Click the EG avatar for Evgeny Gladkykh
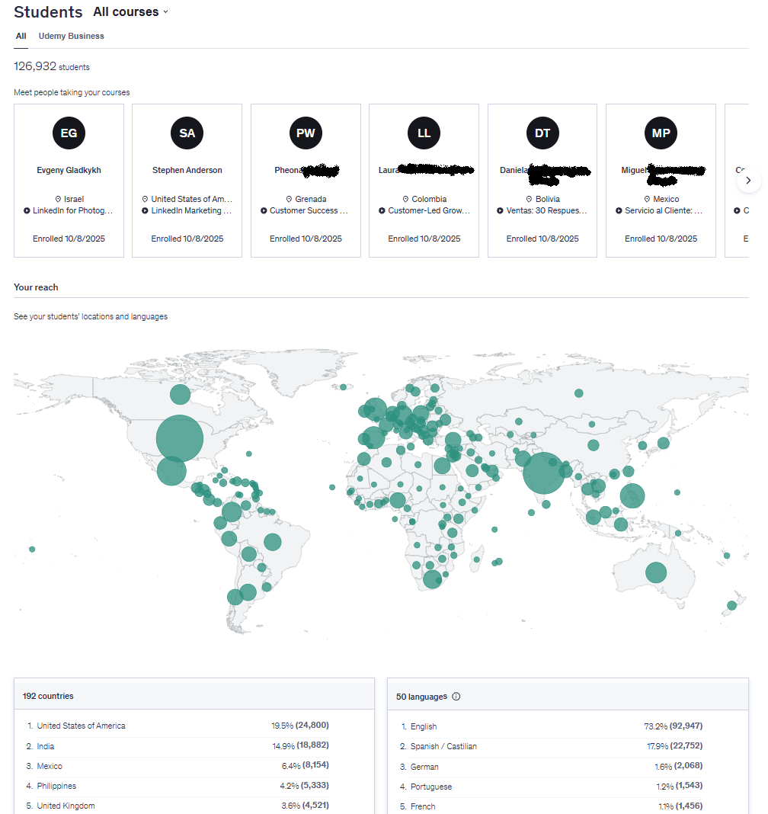This screenshot has height=814, width=768. click(x=69, y=133)
